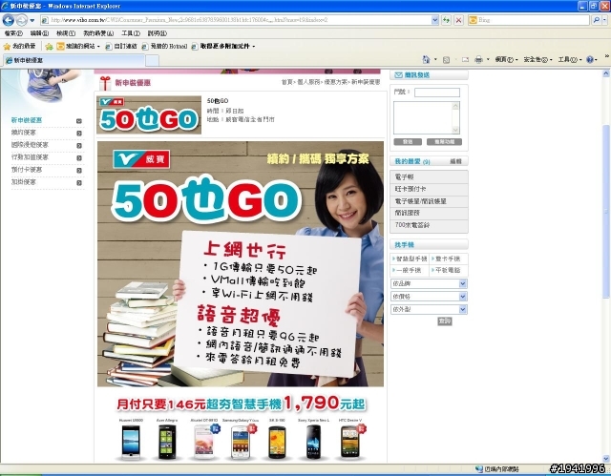Open the 說明(H) menu
Viewport: 611px width, 476px height.
157,33
